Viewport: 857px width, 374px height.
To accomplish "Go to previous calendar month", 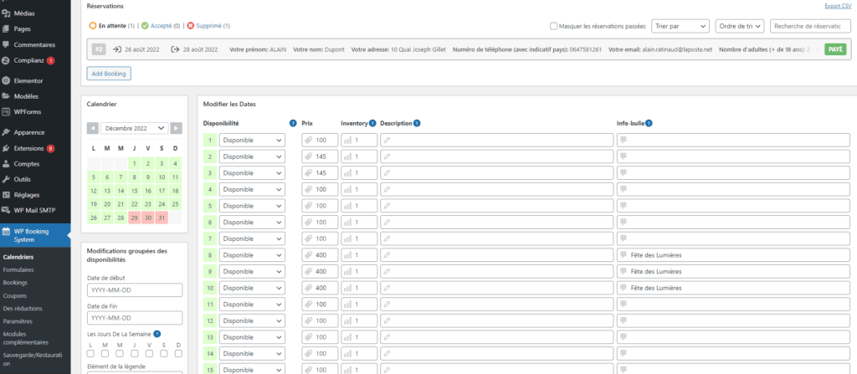I will (93, 128).
